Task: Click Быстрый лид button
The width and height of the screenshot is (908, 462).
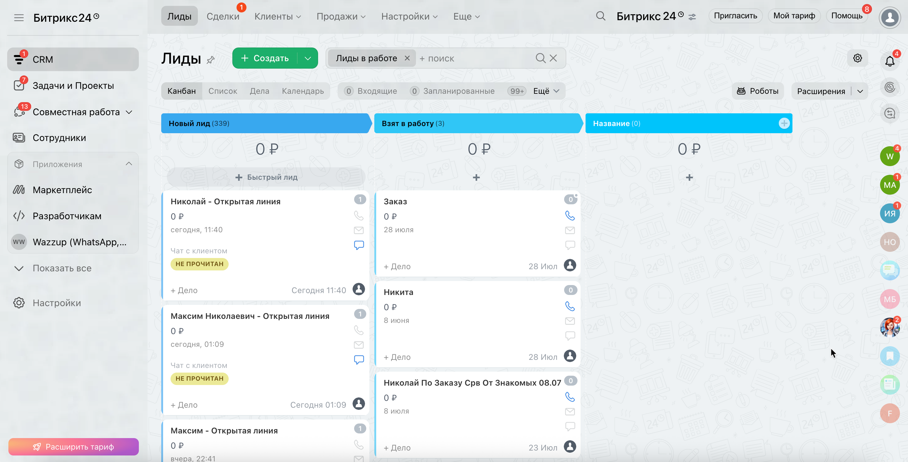Action: click(x=266, y=177)
